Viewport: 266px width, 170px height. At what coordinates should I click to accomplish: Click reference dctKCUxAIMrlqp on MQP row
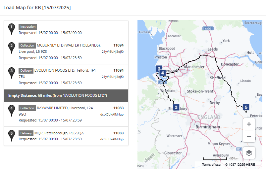point(112,139)
